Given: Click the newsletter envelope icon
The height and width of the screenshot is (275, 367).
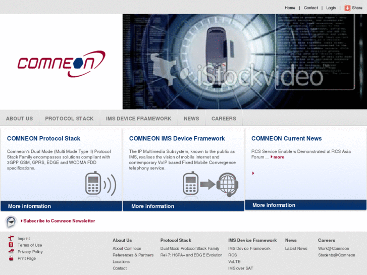Looking at the screenshot, I should point(11,222).
